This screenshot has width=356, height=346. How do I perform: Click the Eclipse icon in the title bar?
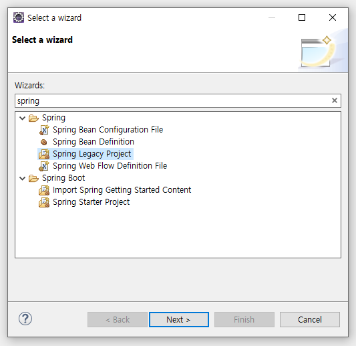[x=19, y=17]
